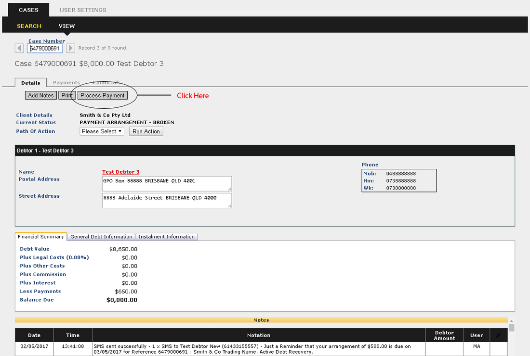Image resolution: width=530 pixels, height=356 pixels.
Task: Click the Print button
Action: click(x=67, y=96)
